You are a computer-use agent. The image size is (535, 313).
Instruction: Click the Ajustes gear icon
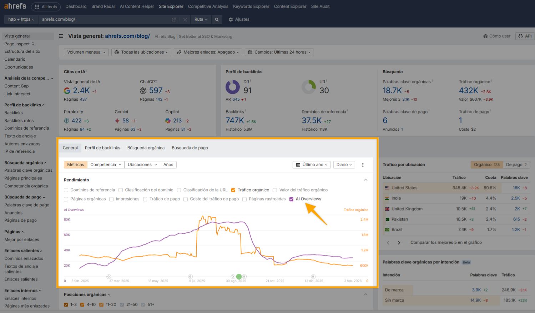click(x=230, y=19)
